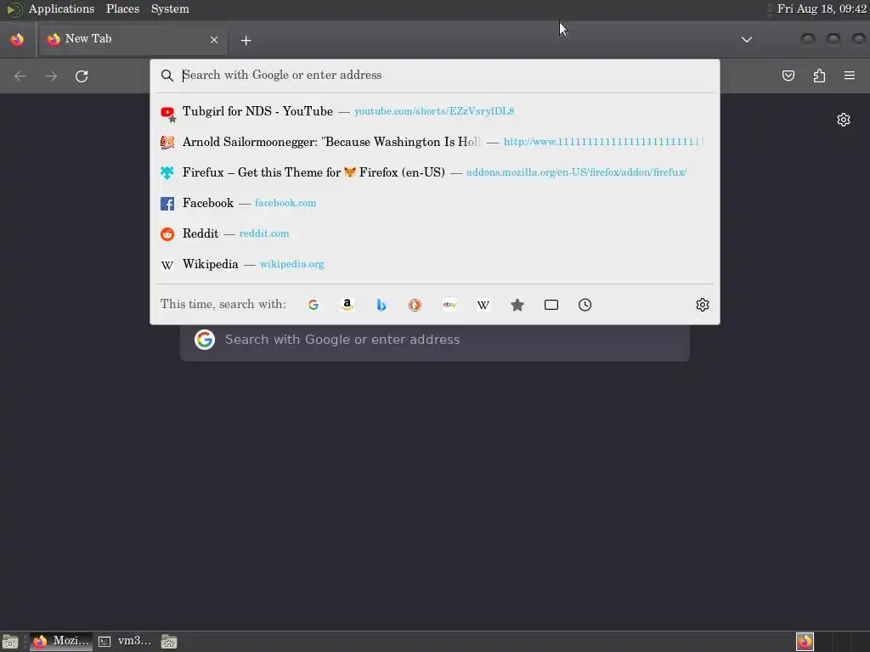Open search settings gear in dropdown
Image resolution: width=870 pixels, height=652 pixels.
point(703,305)
